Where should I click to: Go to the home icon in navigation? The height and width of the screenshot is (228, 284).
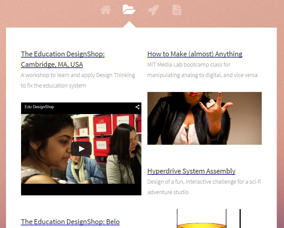tap(106, 10)
